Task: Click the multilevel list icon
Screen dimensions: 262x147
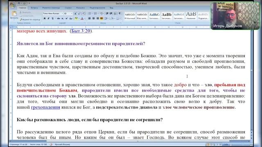Action: 102,13
